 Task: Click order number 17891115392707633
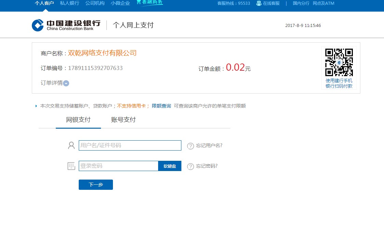click(x=95, y=68)
